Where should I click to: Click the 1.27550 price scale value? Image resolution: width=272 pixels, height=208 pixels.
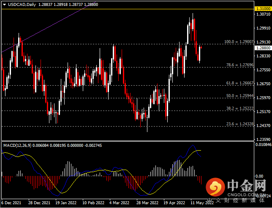(x=263, y=70)
